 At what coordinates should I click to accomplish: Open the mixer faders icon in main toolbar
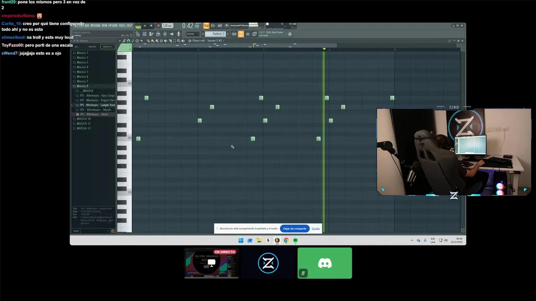(165, 34)
